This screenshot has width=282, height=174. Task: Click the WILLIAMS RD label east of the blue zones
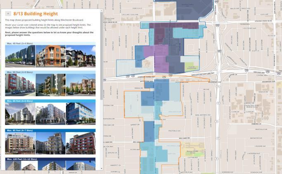point(184,138)
